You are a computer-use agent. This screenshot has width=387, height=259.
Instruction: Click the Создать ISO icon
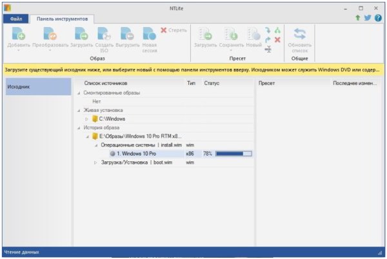(104, 33)
